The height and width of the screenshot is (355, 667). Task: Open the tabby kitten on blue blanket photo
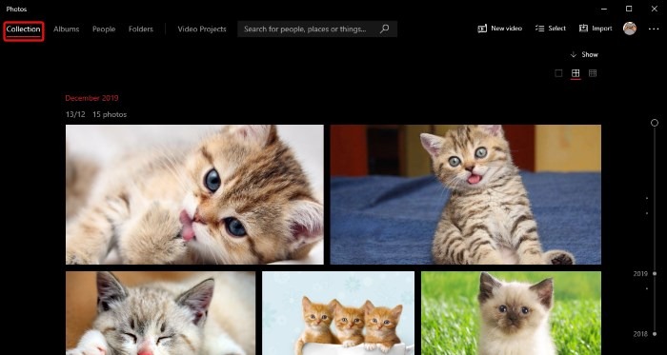click(465, 194)
